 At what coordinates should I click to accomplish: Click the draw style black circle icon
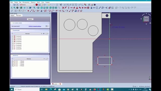(x=17, y=8)
